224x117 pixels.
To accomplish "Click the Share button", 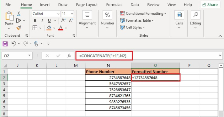I will (x=210, y=5).
